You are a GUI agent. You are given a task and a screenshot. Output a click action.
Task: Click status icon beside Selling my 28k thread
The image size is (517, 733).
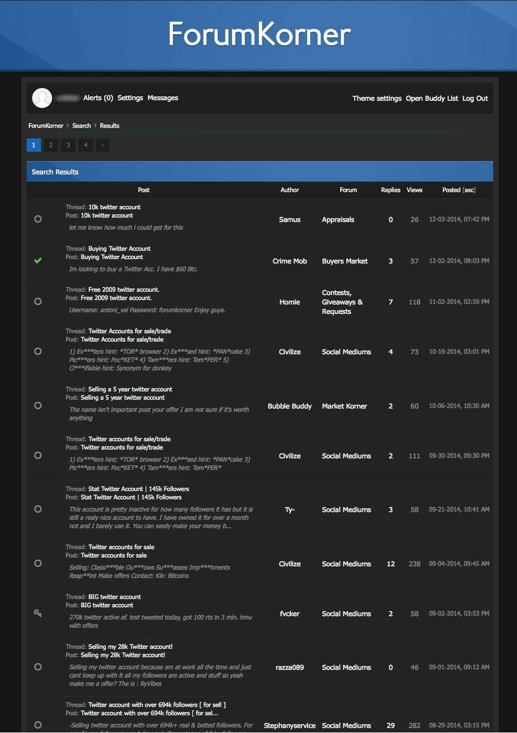click(38, 667)
